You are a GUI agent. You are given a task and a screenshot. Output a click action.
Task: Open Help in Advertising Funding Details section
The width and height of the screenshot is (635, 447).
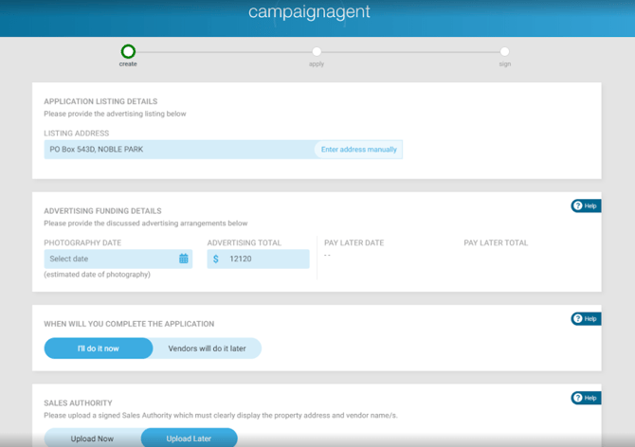(586, 206)
